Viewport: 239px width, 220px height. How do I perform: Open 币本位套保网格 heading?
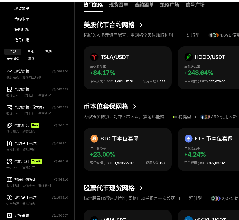tap(106, 107)
